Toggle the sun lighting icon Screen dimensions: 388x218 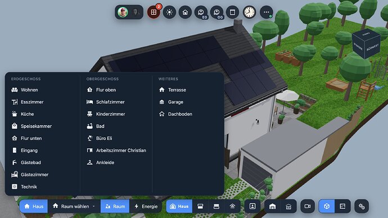[x=169, y=12]
